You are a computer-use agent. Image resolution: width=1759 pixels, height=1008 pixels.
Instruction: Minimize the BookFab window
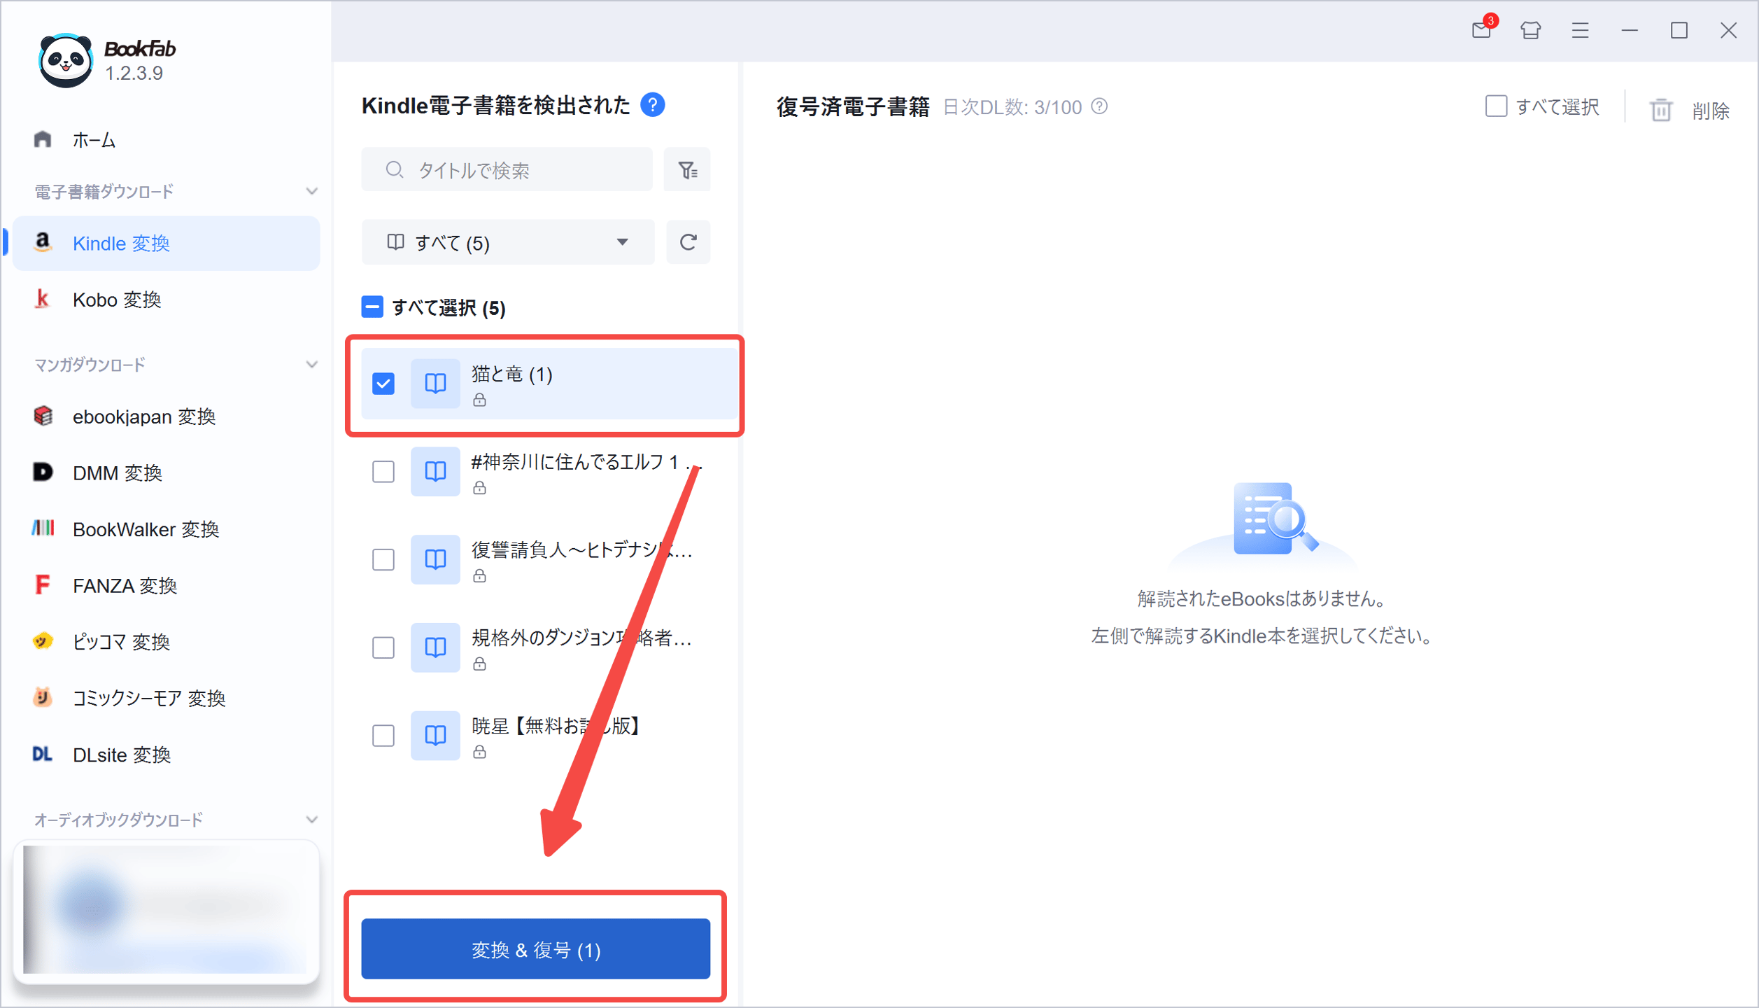click(x=1630, y=30)
